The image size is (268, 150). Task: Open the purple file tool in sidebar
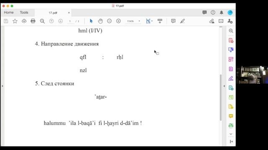point(231,69)
